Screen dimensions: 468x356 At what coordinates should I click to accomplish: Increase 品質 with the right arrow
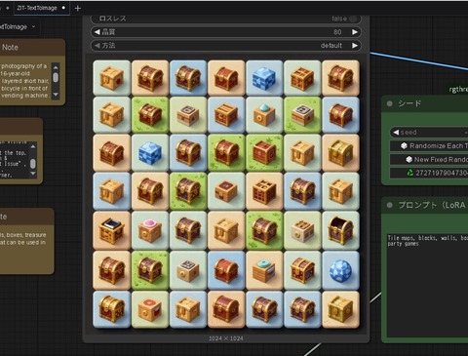click(x=355, y=32)
